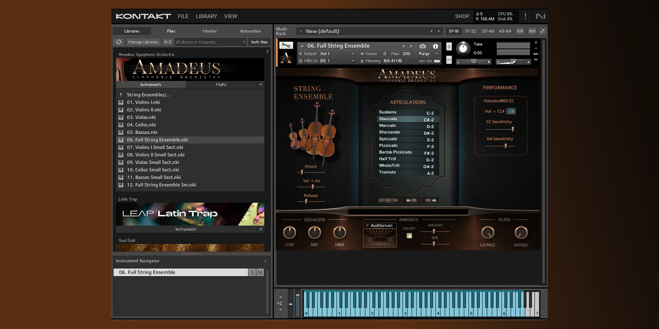659x329 pixels.
Task: Open the KSP view icon
Action: (x=520, y=31)
